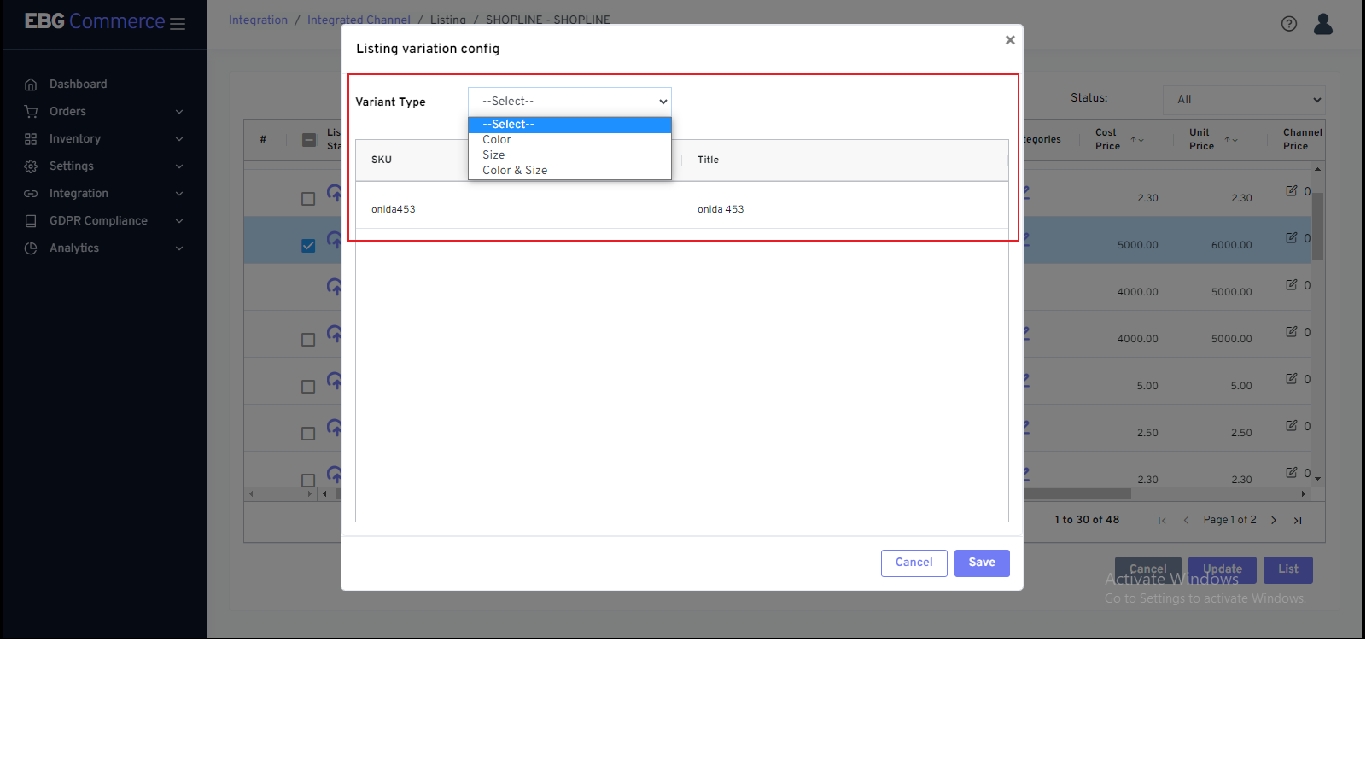1366x770 pixels.
Task: Choose 'Color & Size' from Variant Type list
Action: pyautogui.click(x=515, y=171)
